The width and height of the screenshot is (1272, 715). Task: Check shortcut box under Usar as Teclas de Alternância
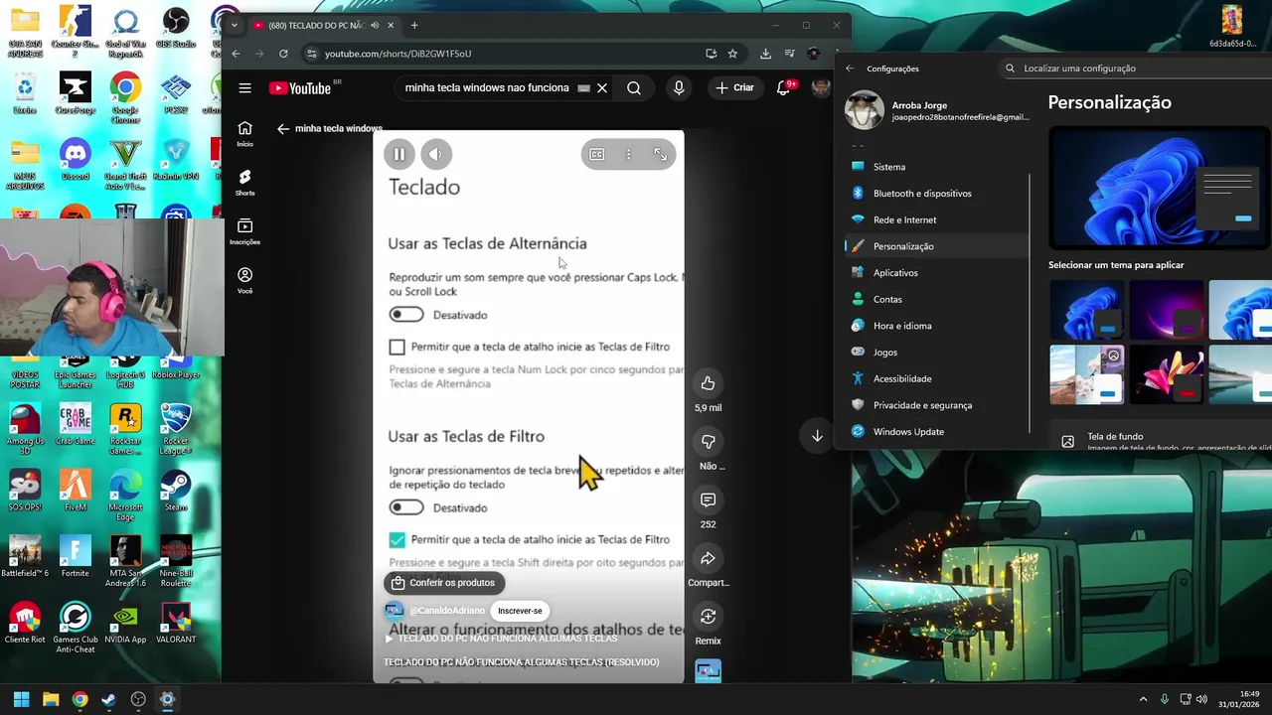(397, 347)
